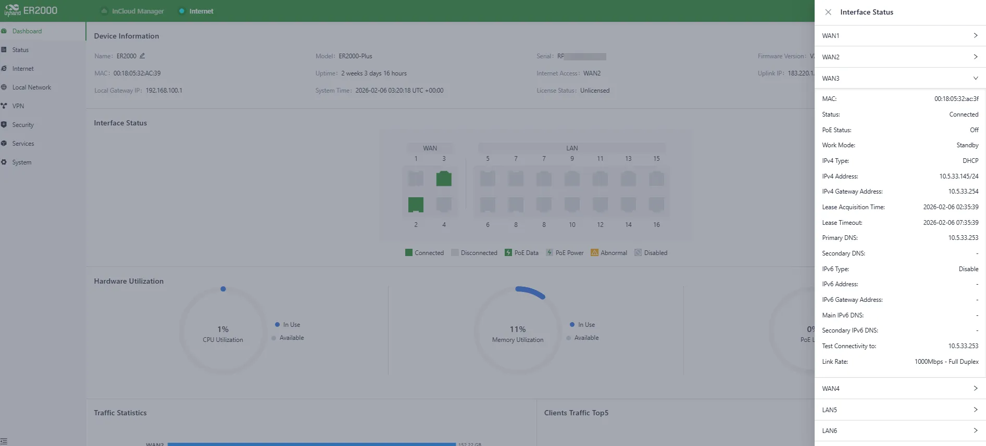Collapse the WAN3 interface section

tap(900, 79)
